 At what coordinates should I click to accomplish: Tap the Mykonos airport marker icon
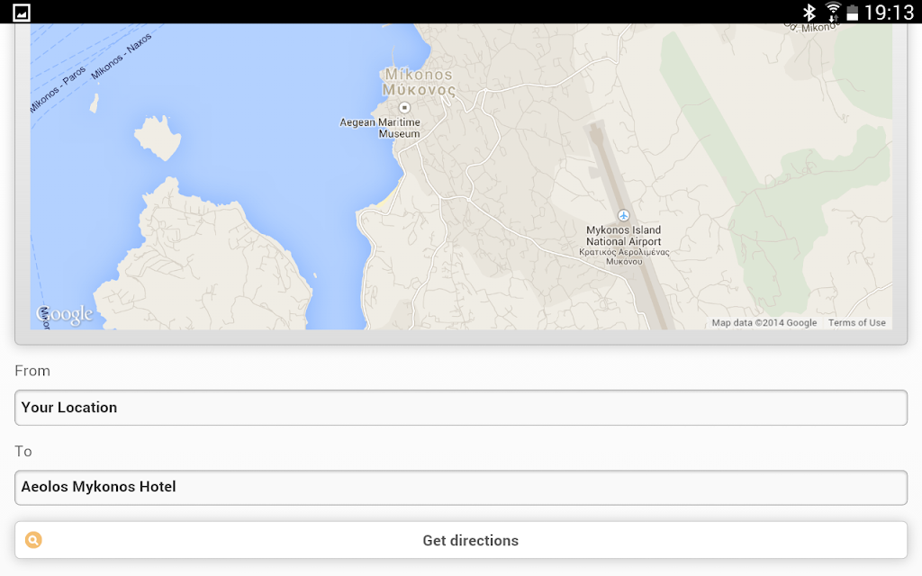pyautogui.click(x=623, y=216)
